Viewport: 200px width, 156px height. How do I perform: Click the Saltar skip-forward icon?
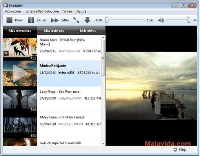point(55,20)
